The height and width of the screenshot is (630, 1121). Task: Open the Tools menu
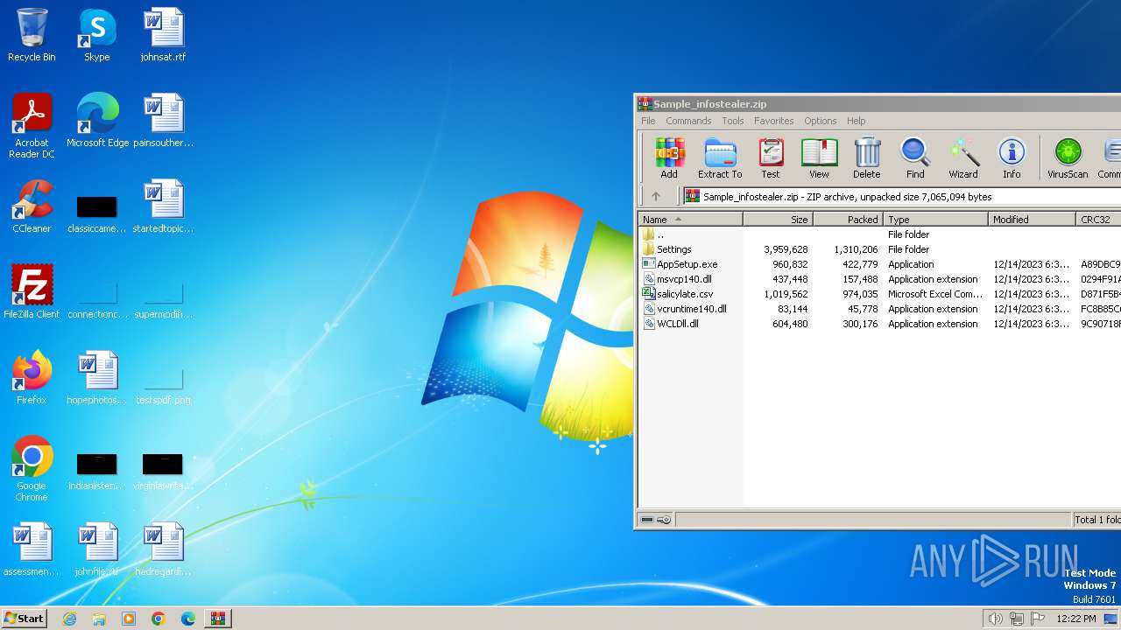click(x=733, y=121)
